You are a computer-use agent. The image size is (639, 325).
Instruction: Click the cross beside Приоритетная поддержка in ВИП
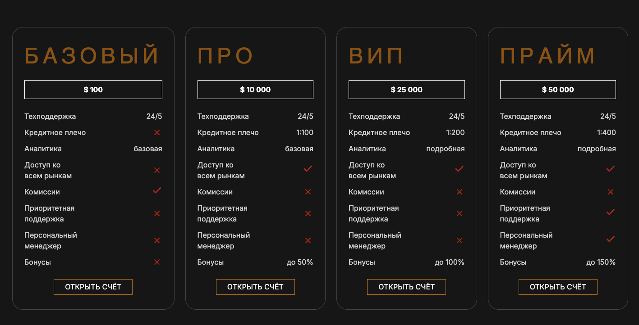click(459, 213)
